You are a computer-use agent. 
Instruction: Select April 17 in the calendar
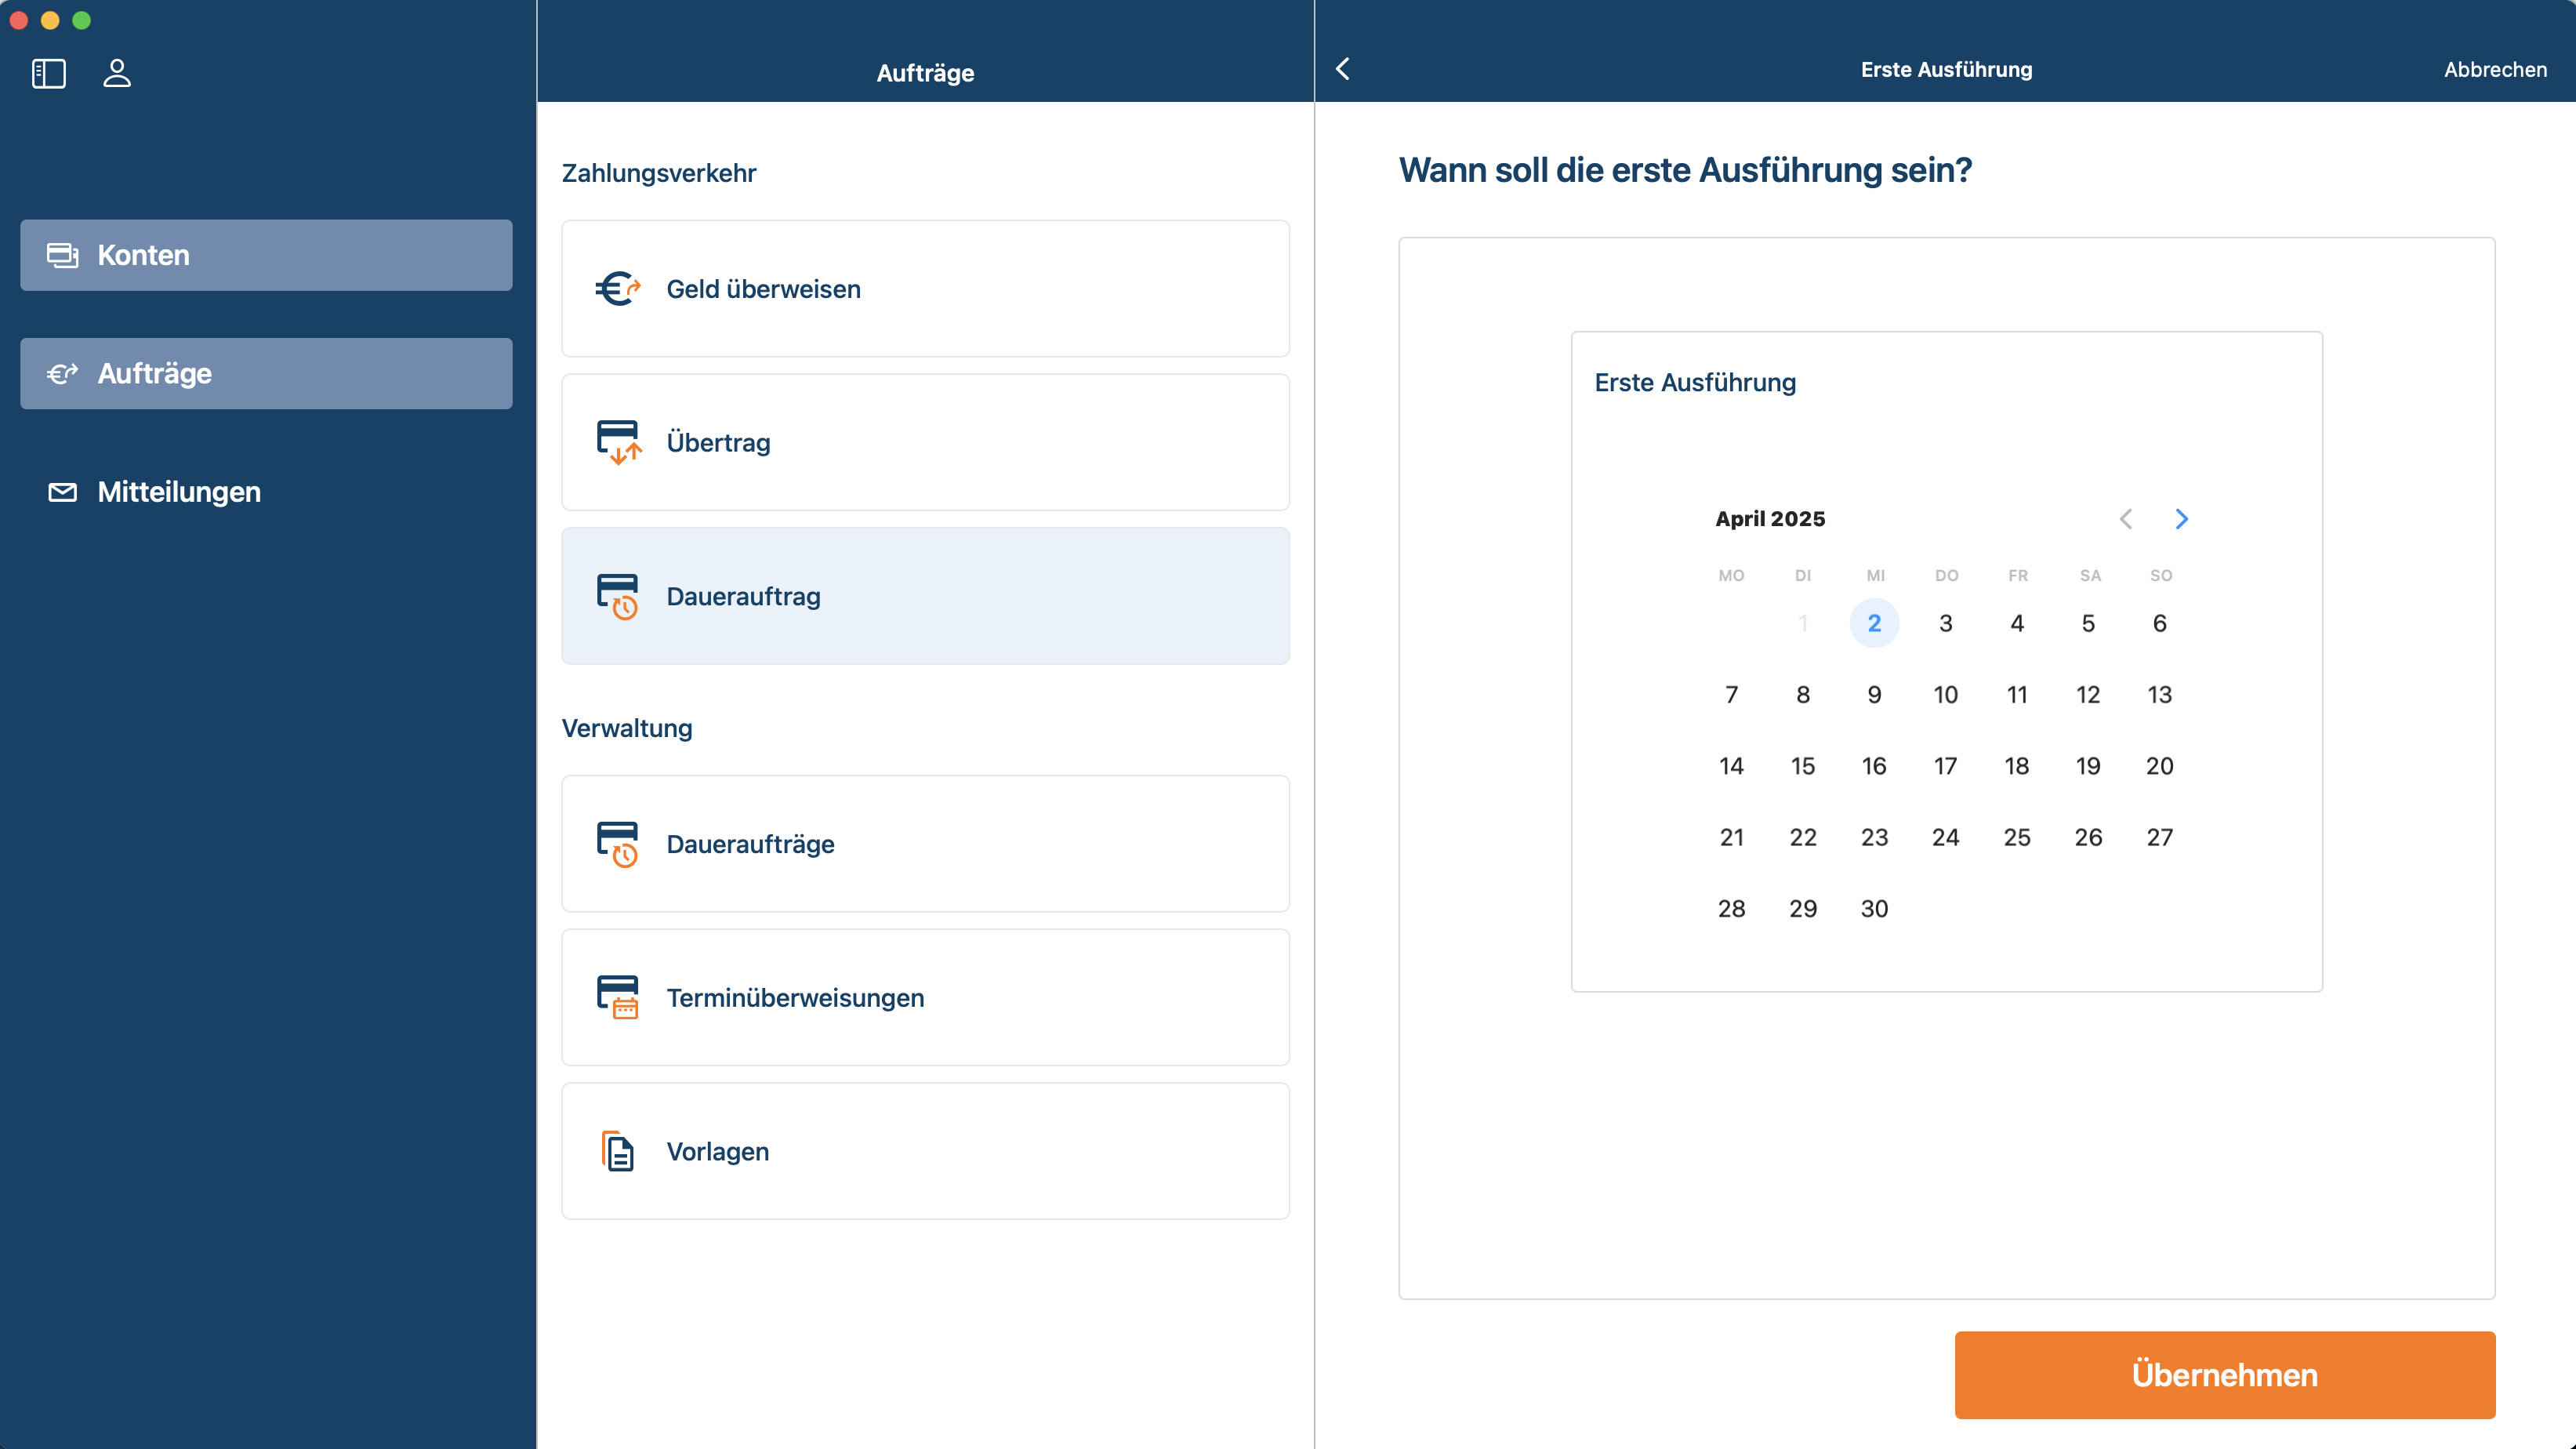point(1946,766)
